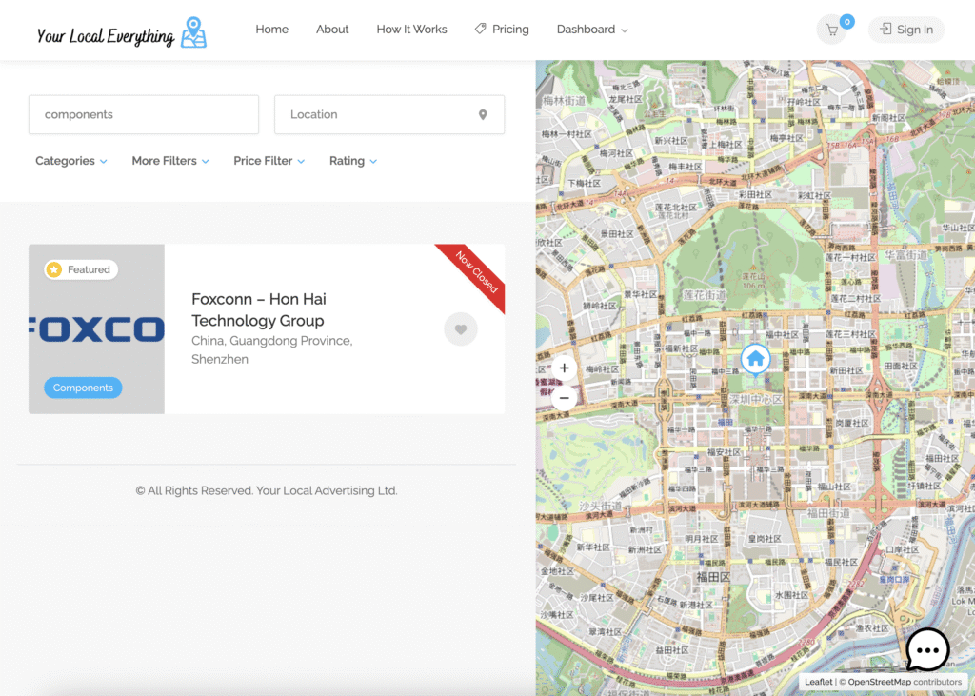This screenshot has height=696, width=975.
Task: Expand the Categories filter dropdown
Action: click(x=71, y=161)
